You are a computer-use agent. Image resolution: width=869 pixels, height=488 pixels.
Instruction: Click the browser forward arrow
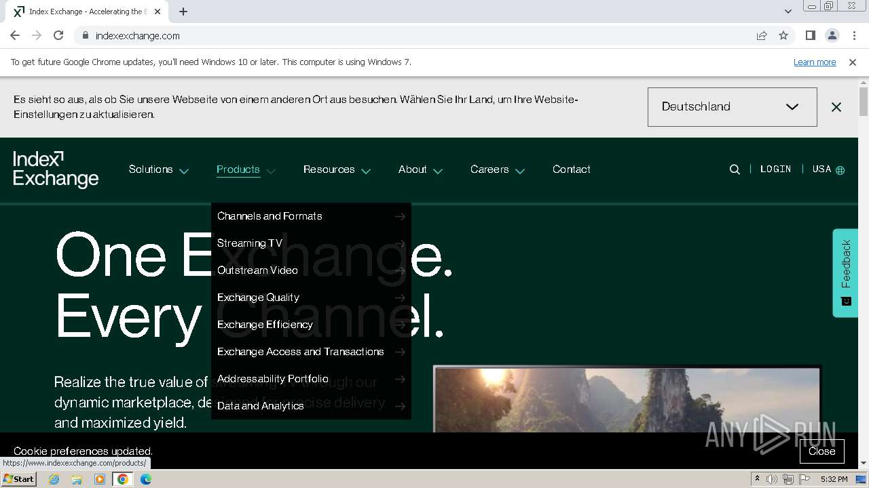pos(37,35)
